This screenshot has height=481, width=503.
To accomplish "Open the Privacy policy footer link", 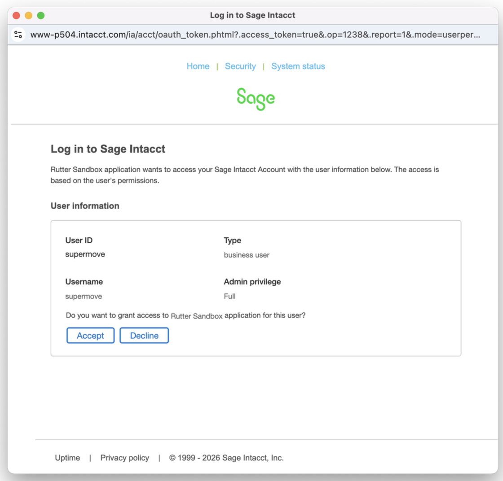I will click(125, 458).
